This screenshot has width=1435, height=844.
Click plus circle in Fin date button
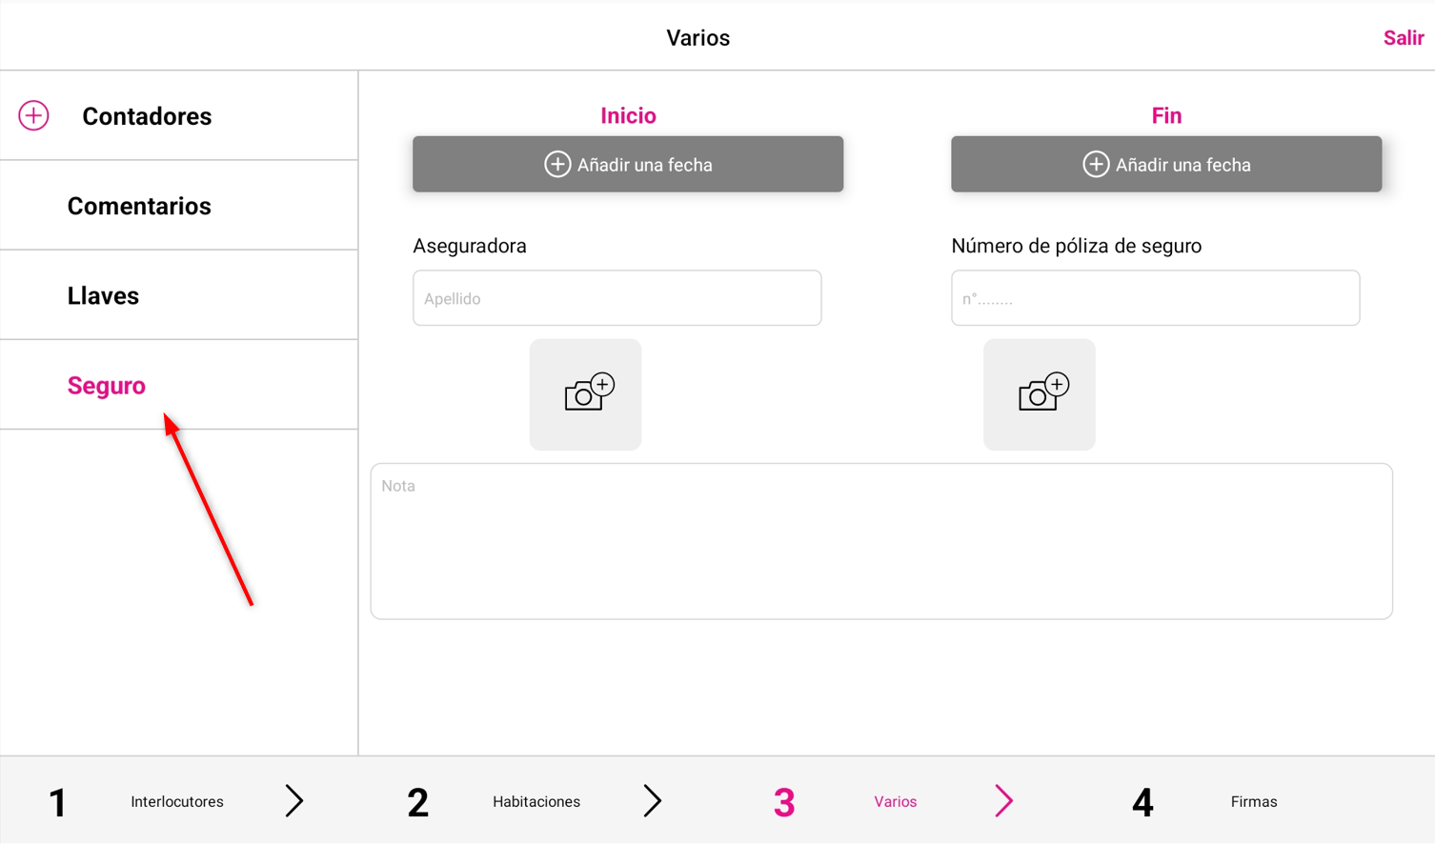point(1096,164)
